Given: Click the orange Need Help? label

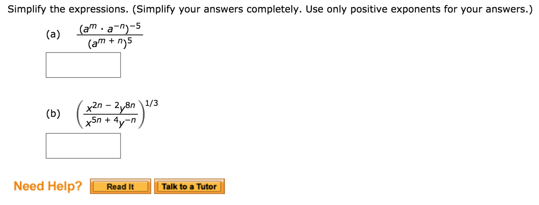Looking at the screenshot, I should click(x=48, y=186).
